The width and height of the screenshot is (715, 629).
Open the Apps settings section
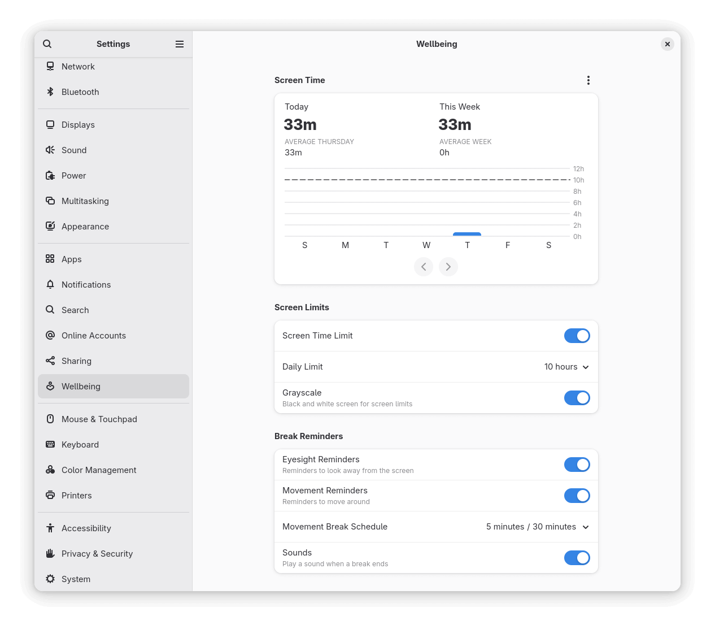pyautogui.click(x=50, y=259)
